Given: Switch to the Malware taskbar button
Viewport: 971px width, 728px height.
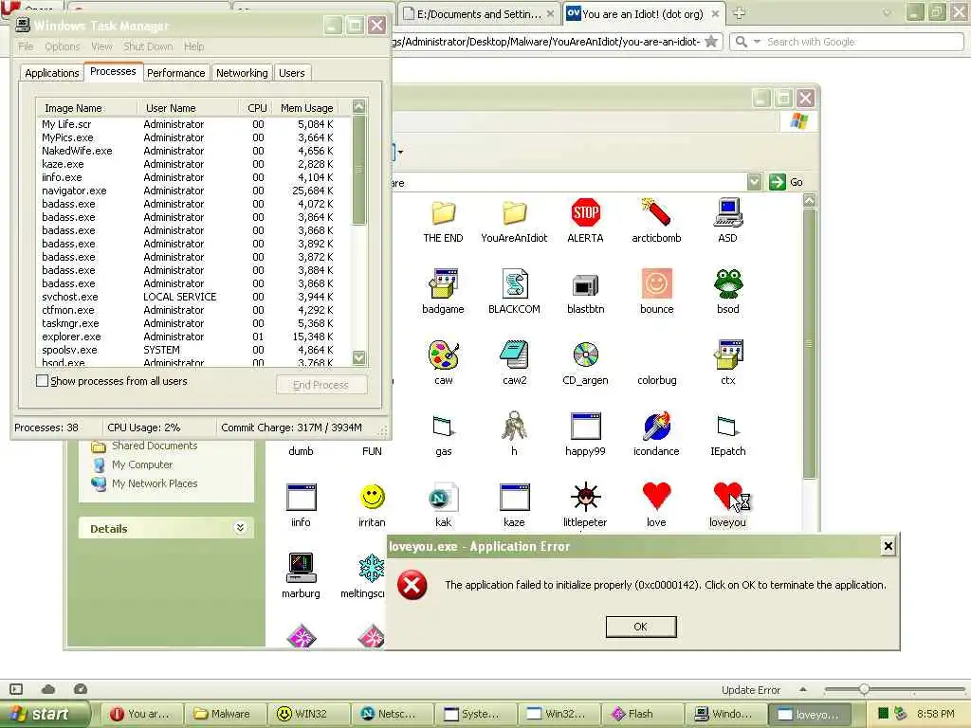Looking at the screenshot, I should (x=225, y=714).
